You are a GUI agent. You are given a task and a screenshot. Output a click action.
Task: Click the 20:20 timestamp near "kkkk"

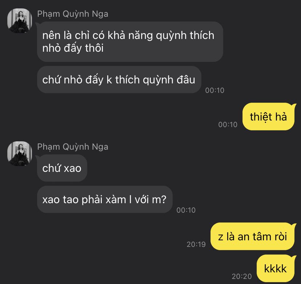[x=242, y=276]
